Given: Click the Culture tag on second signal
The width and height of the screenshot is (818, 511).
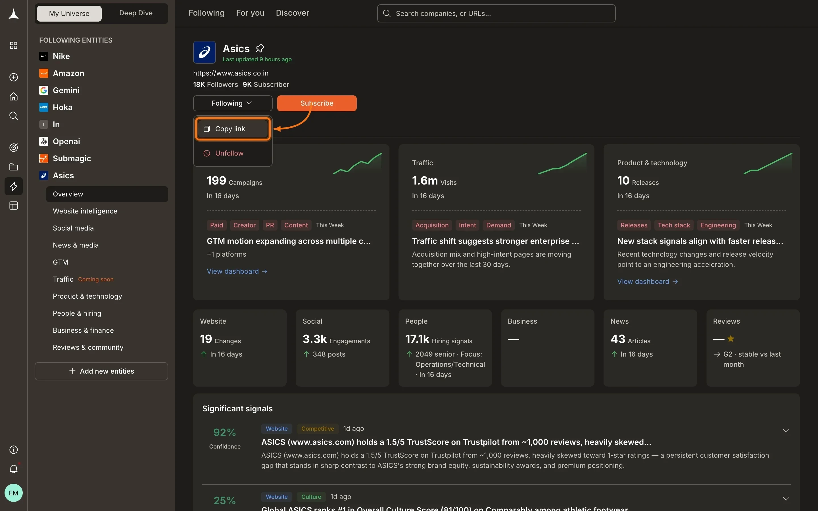Looking at the screenshot, I should tap(311, 497).
